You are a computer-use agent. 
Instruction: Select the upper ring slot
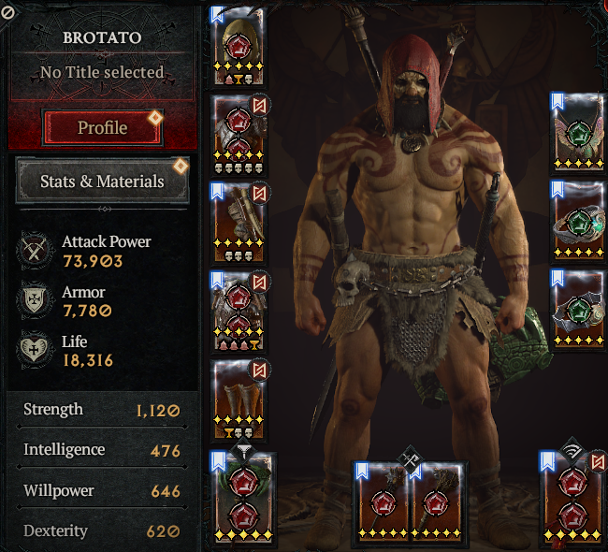tap(578, 221)
